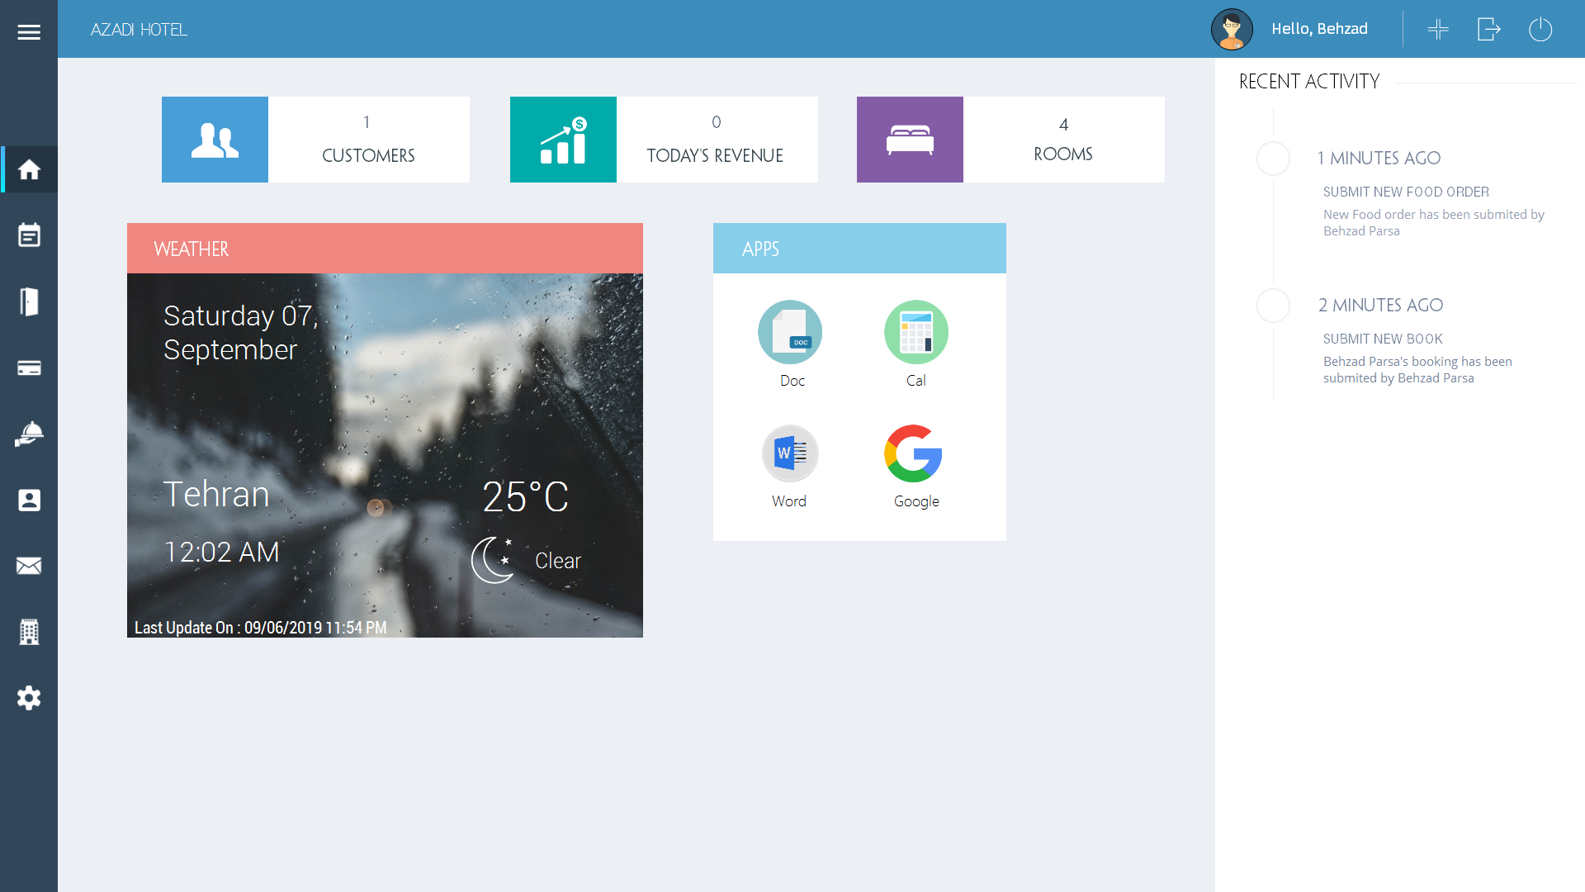Click the logout exit icon
Image resolution: width=1585 pixels, height=892 pixels.
pos(1488,30)
